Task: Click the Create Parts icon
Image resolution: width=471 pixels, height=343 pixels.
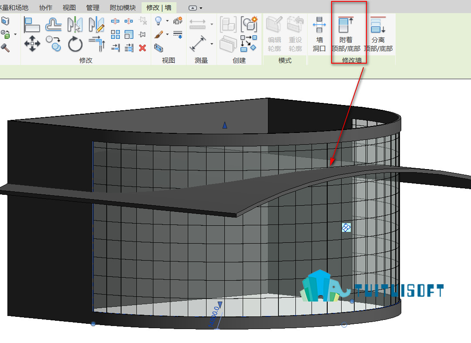Action: pos(228,44)
